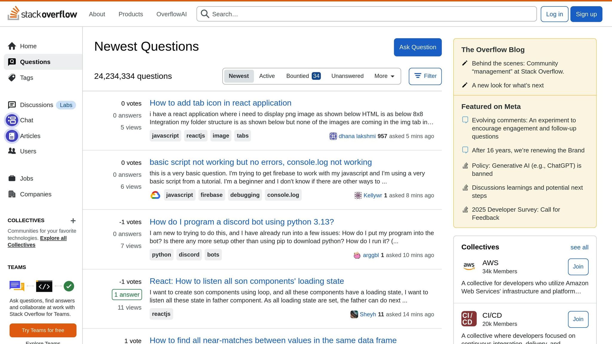Image resolution: width=612 pixels, height=344 pixels.
Task: Click dhana lakshmi's avatar
Action: click(333, 136)
